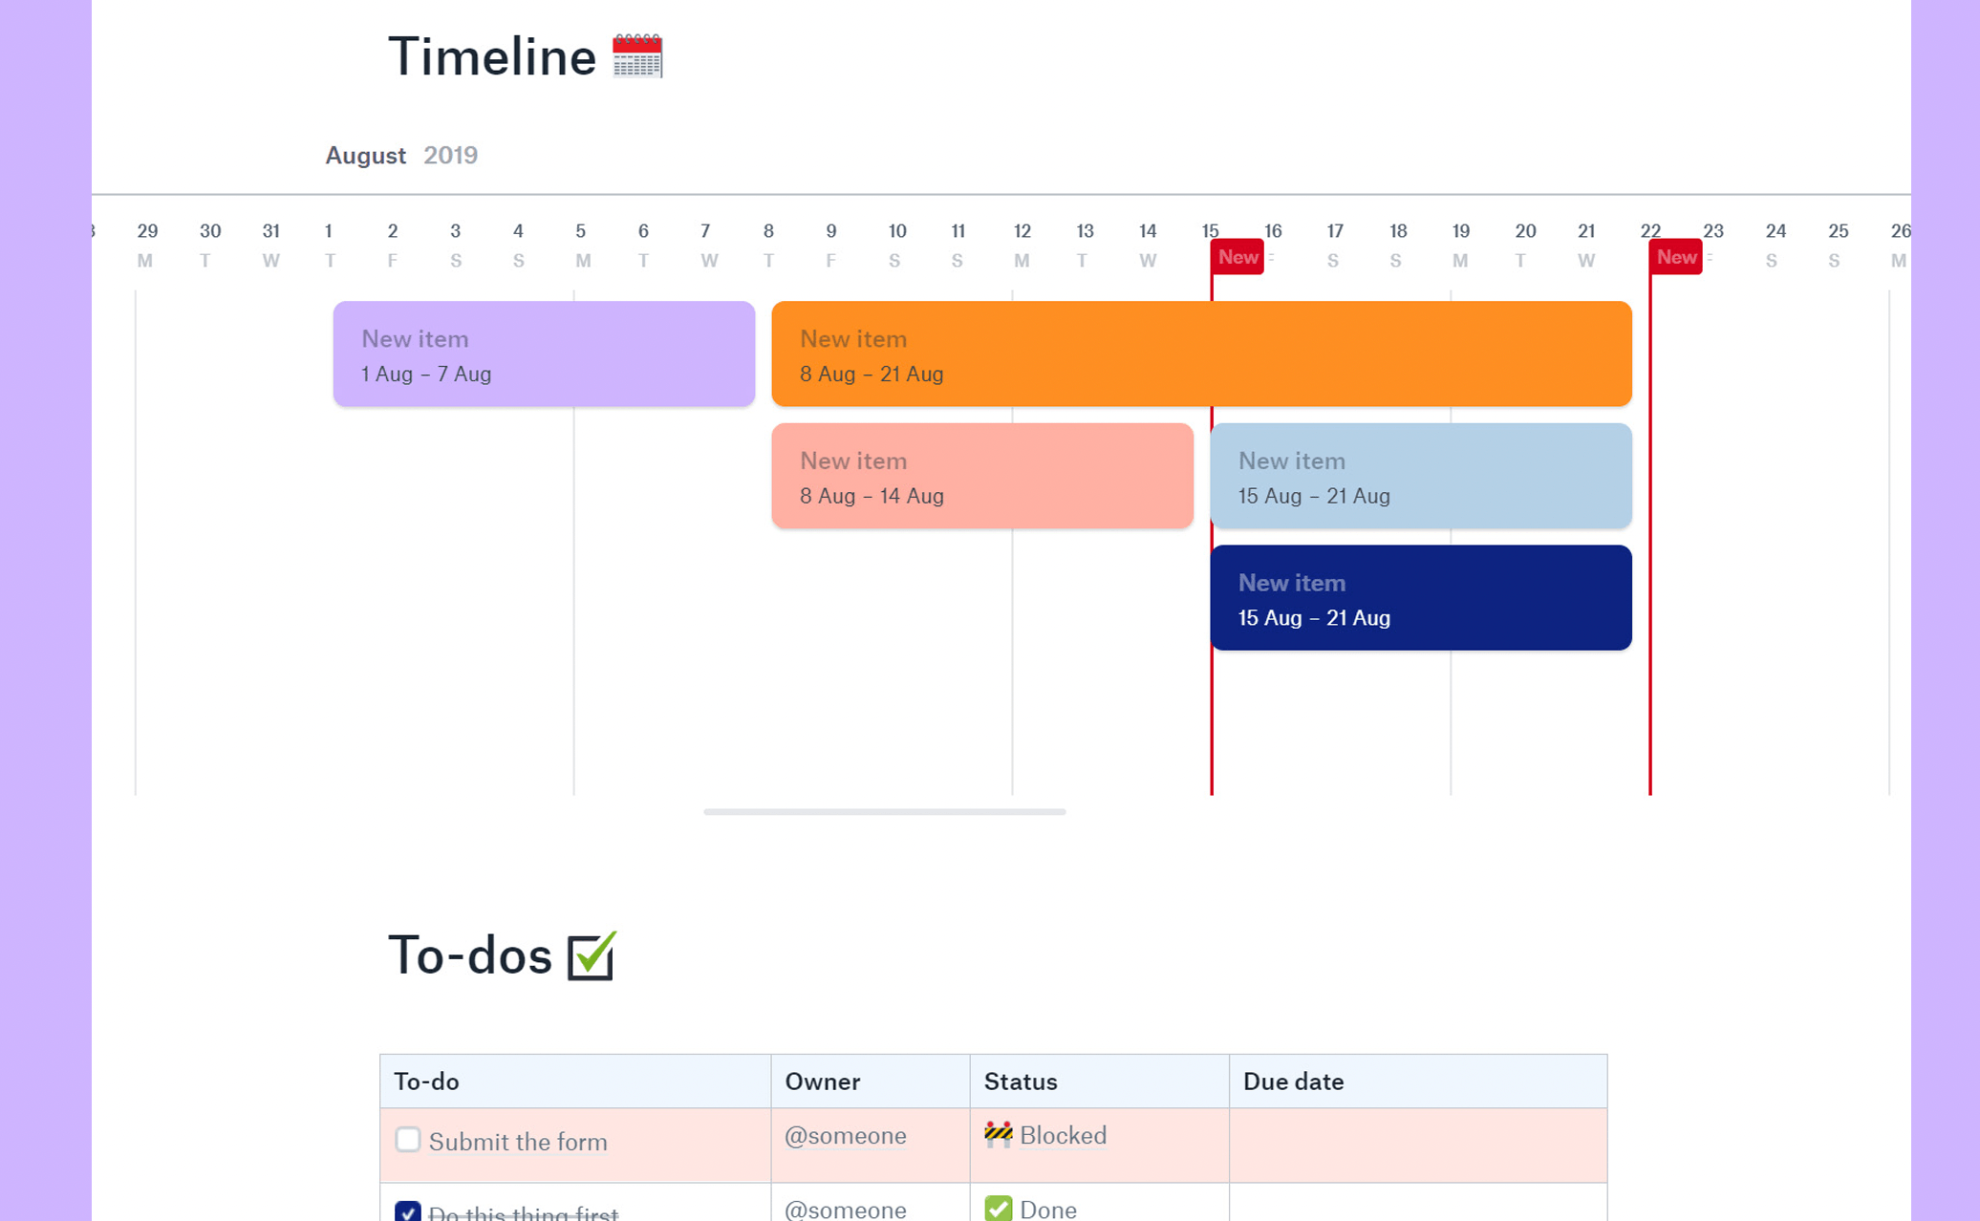The height and width of the screenshot is (1221, 1980).
Task: Click @someone owner in Submit the form row
Action: [846, 1135]
